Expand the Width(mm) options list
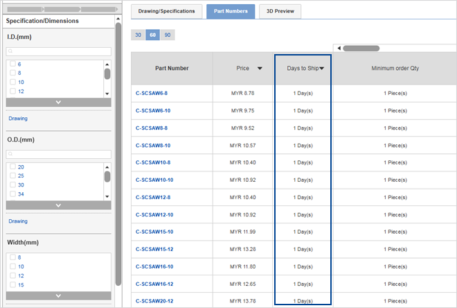This screenshot has width=457, height=308. [58, 296]
